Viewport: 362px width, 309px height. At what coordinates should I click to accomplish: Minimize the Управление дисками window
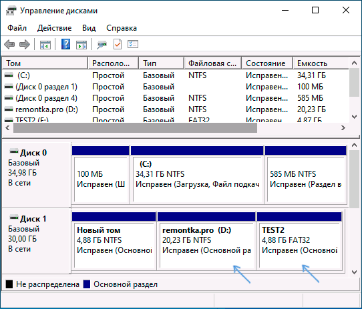pos(285,11)
